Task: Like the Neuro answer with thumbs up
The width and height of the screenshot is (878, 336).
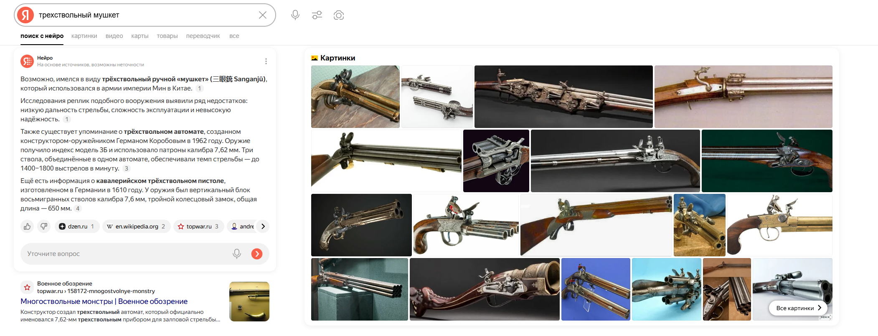Action: pyautogui.click(x=27, y=226)
